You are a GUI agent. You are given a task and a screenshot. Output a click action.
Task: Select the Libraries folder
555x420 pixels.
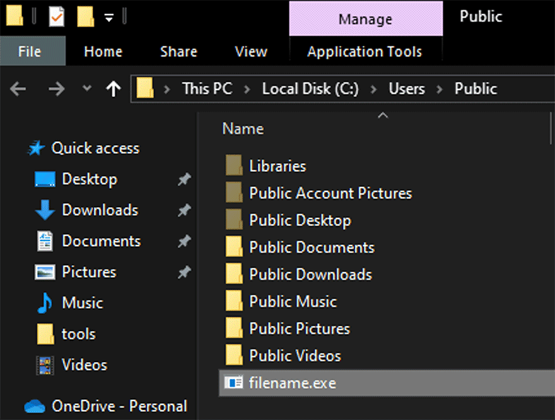(x=277, y=166)
